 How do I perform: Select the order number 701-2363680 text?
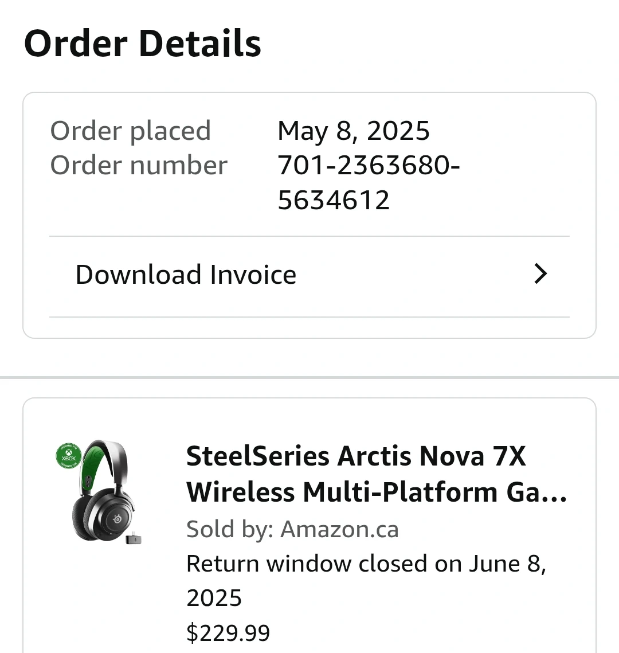coord(368,166)
